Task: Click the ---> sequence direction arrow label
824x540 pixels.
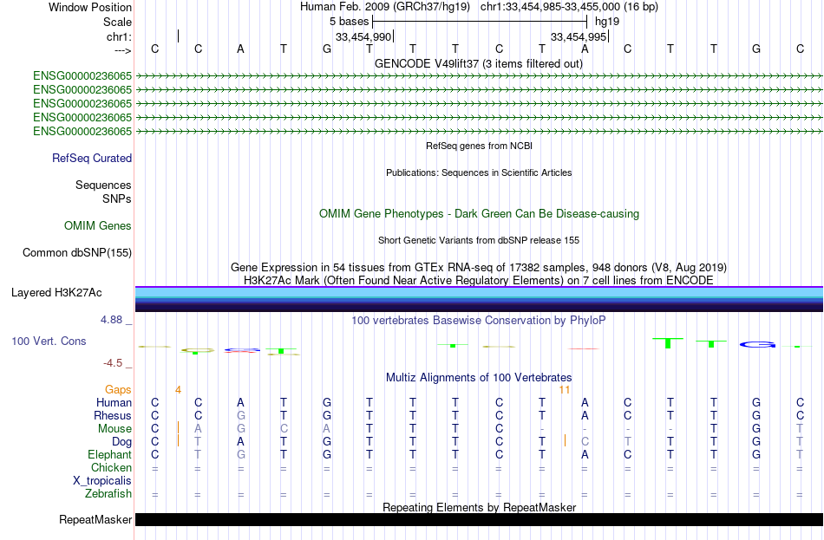Action: [x=122, y=50]
